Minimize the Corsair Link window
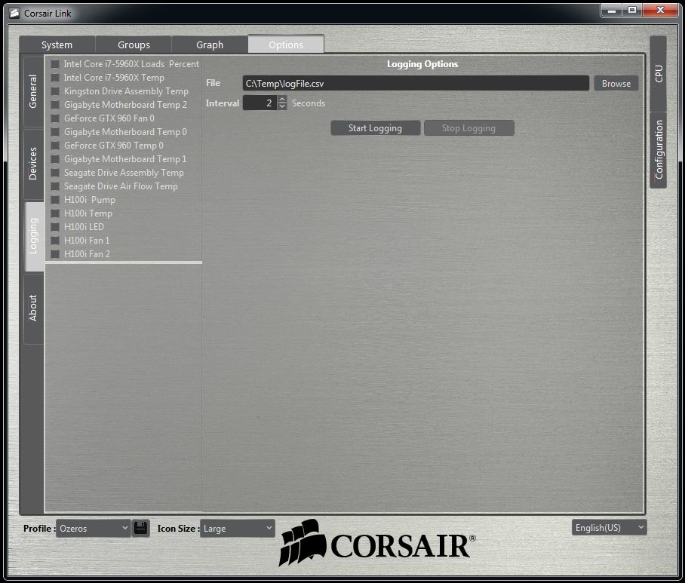 pos(612,11)
